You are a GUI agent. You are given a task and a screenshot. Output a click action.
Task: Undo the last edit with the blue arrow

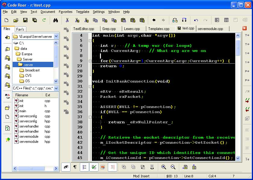pos(196,20)
